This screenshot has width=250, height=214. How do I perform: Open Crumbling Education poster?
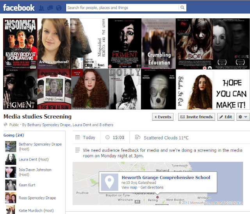pos(159,44)
